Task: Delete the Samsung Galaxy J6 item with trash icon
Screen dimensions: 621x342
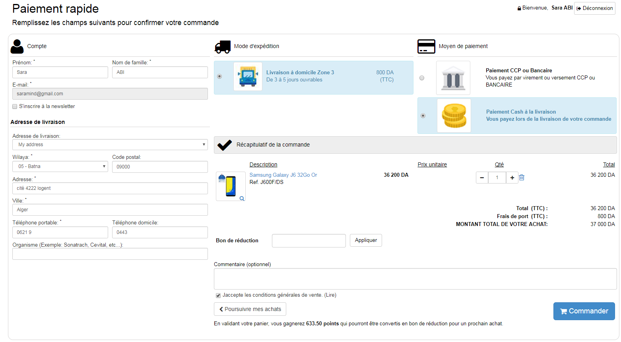Action: tap(522, 178)
